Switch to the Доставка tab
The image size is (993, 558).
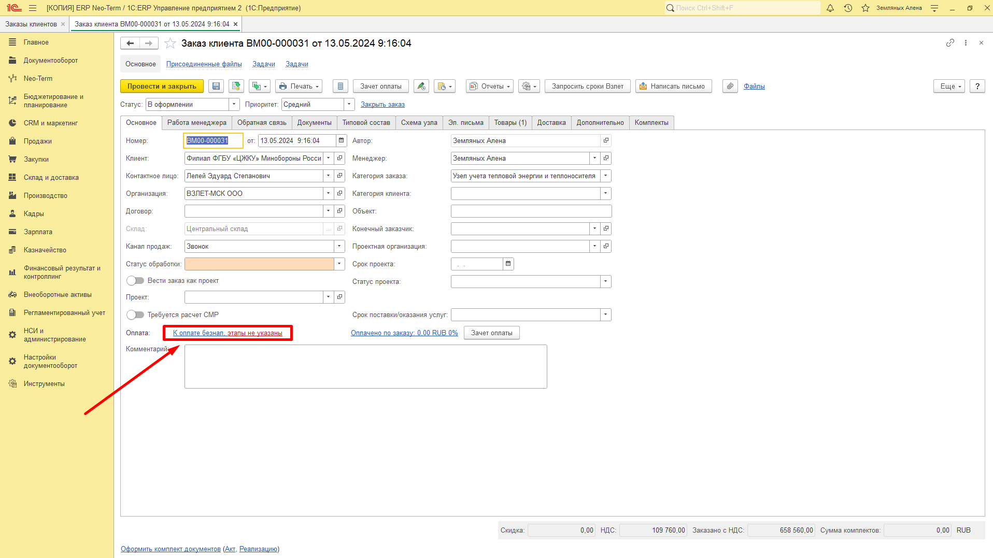click(x=551, y=123)
